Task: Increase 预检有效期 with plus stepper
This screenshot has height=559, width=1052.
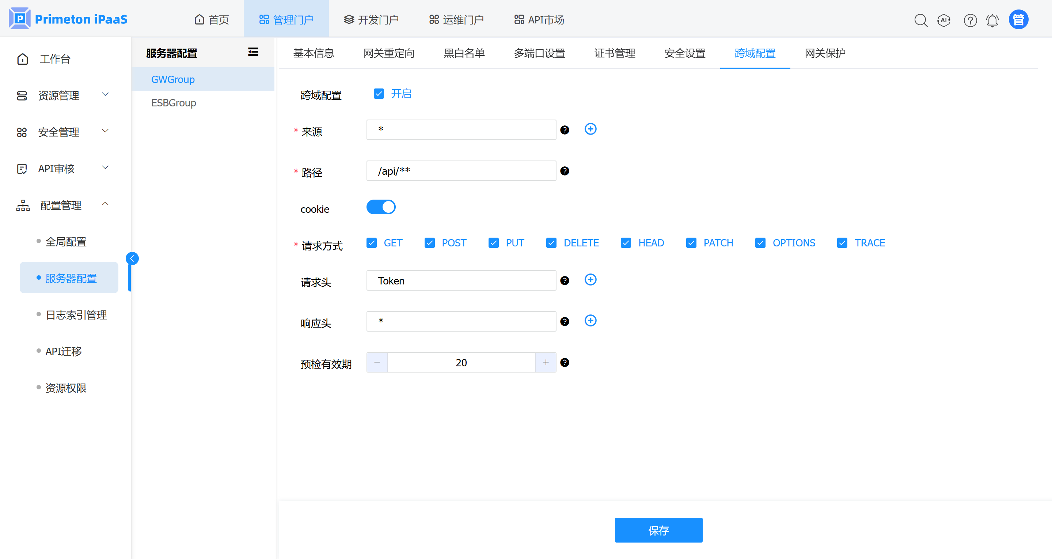Action: (545, 362)
